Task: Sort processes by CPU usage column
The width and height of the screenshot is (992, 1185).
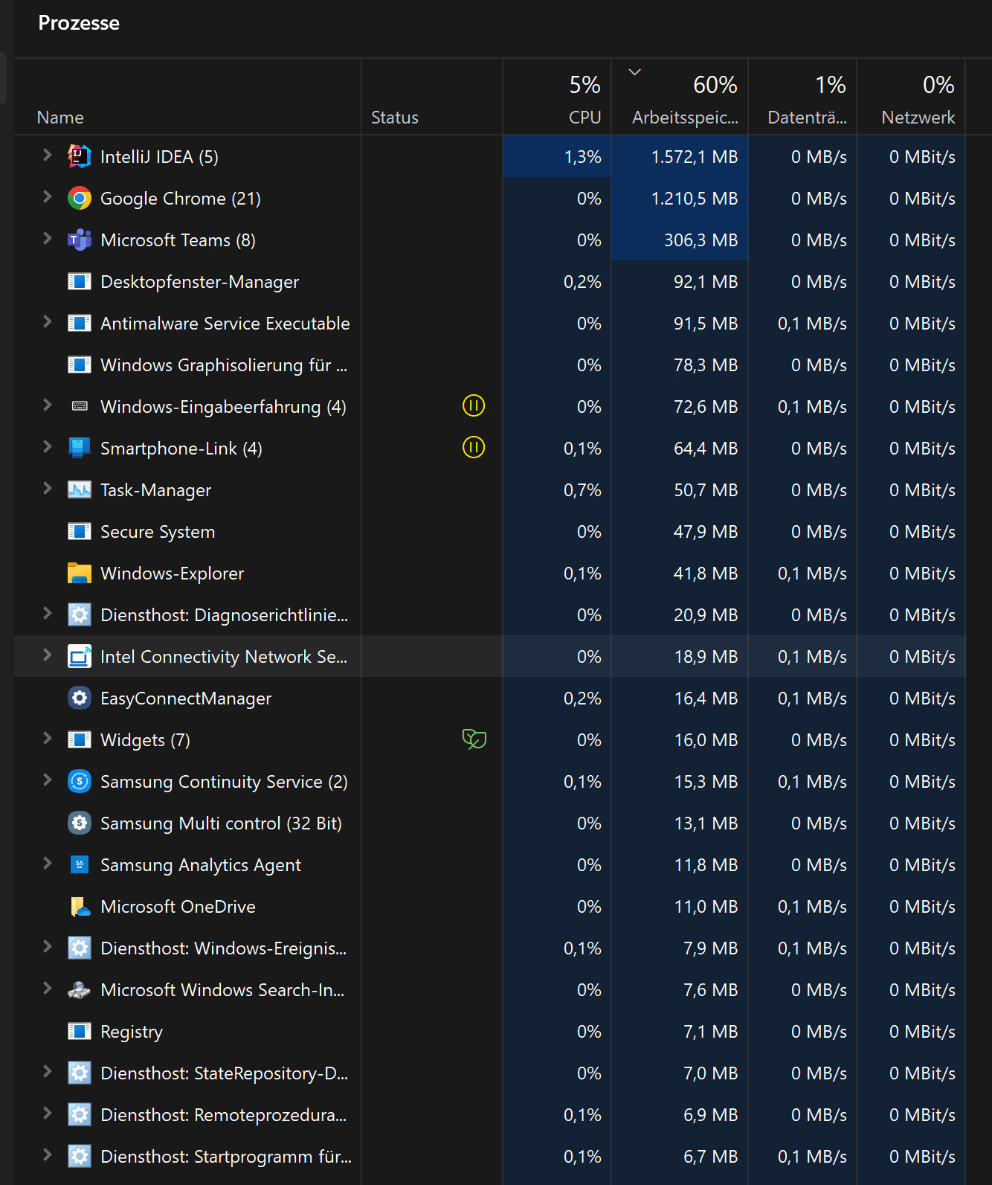Action: (557, 97)
